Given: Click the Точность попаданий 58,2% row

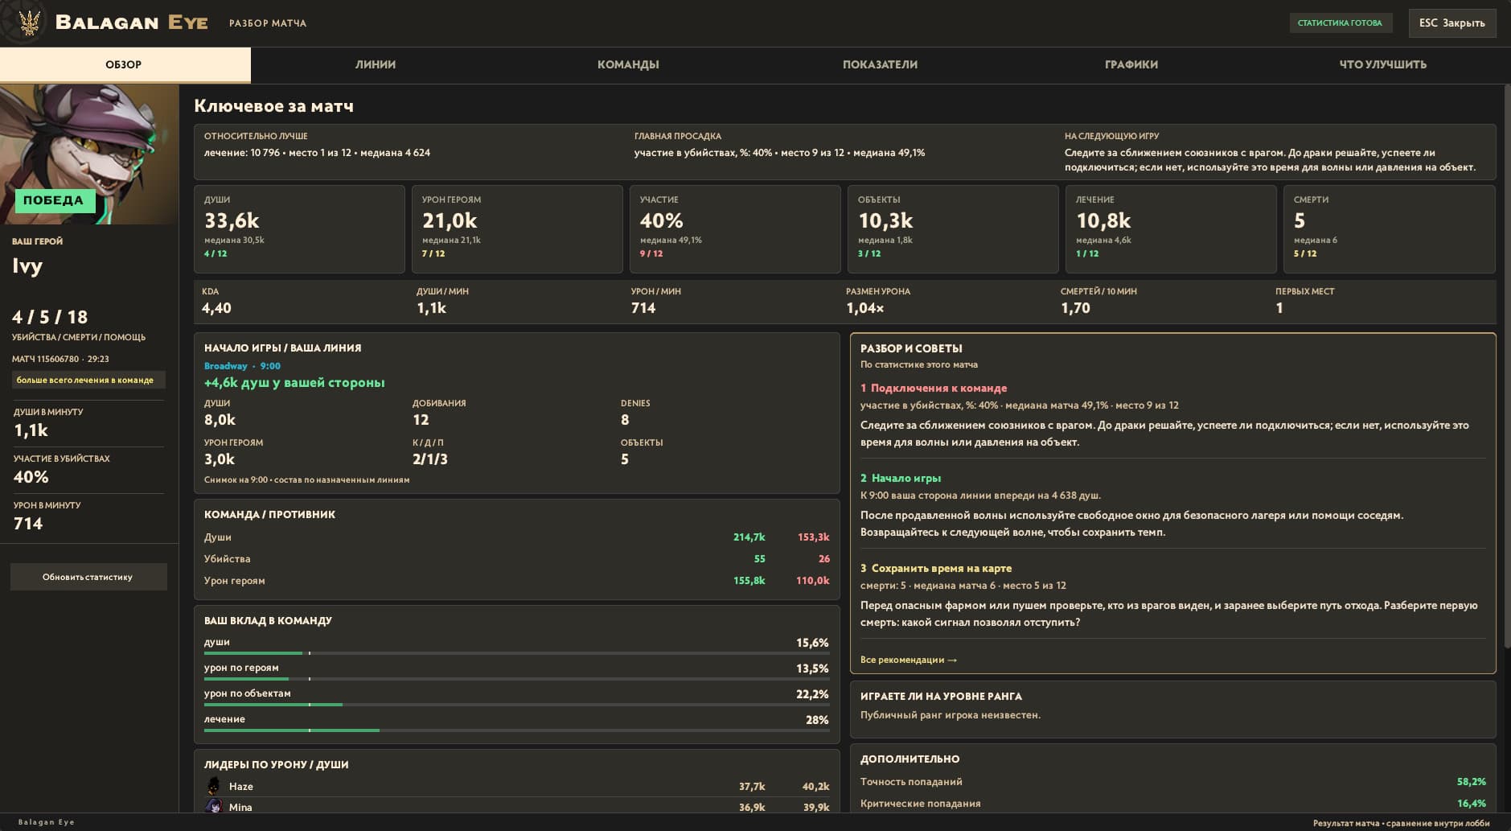Looking at the screenshot, I should pos(1172,782).
